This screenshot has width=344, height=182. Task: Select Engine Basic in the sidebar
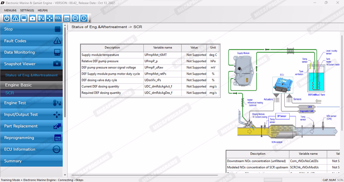[x=31, y=85]
